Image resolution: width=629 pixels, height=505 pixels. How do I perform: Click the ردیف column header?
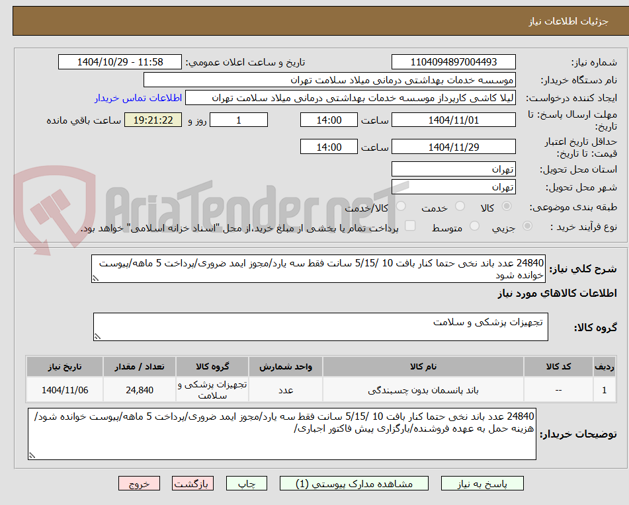point(605,367)
